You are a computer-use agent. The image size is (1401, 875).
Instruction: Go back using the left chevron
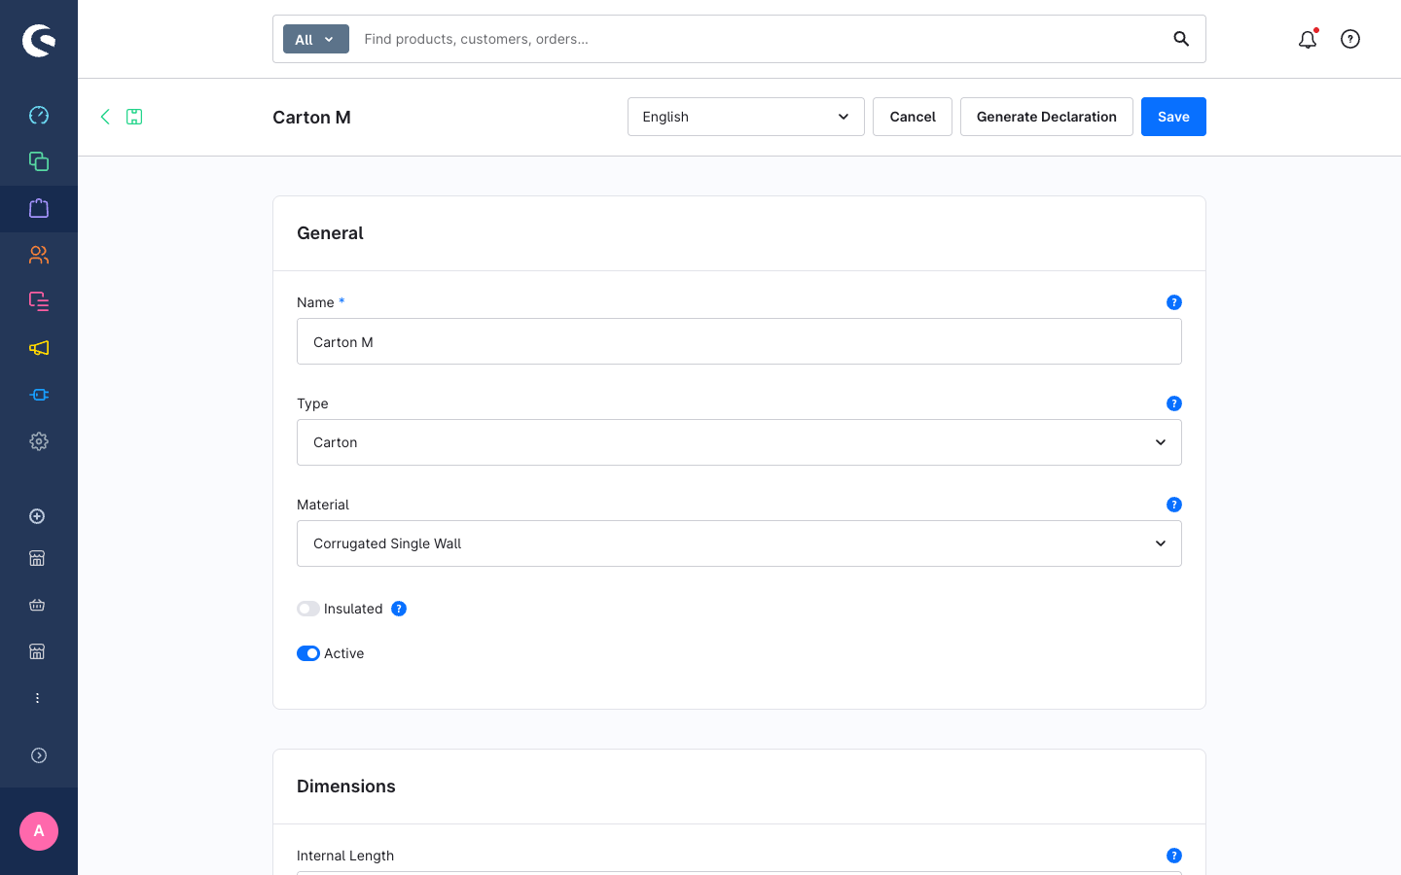pyautogui.click(x=105, y=117)
